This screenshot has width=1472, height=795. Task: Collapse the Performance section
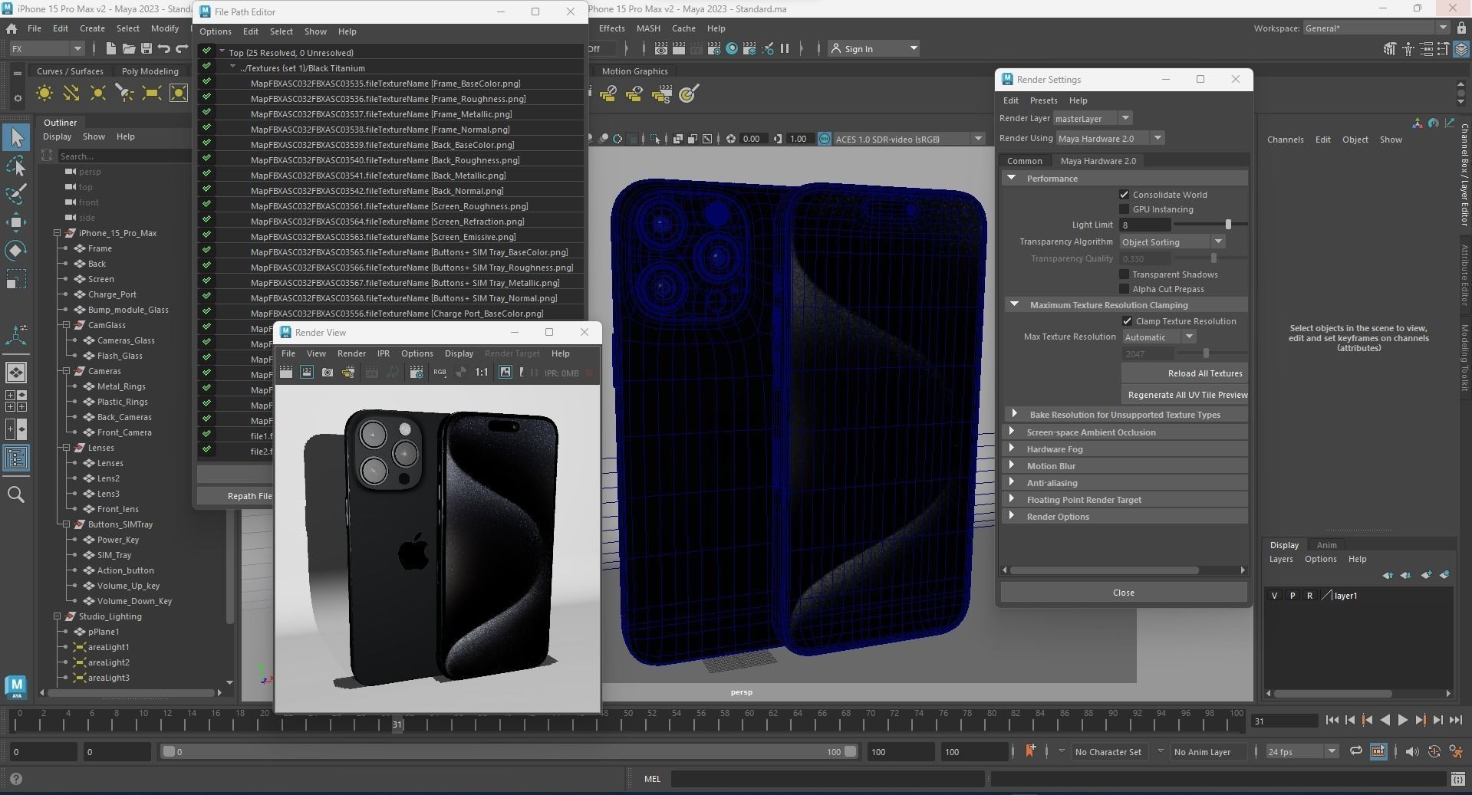pyautogui.click(x=1011, y=178)
